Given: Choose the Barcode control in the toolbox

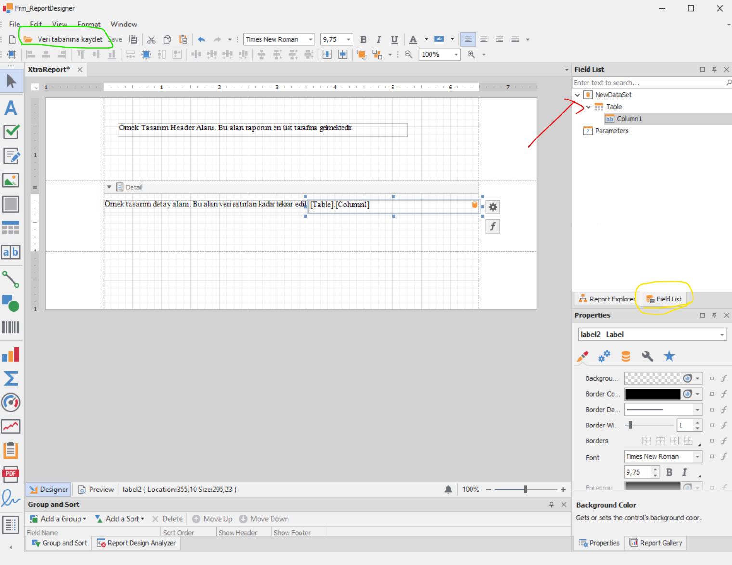Looking at the screenshot, I should click(x=11, y=327).
